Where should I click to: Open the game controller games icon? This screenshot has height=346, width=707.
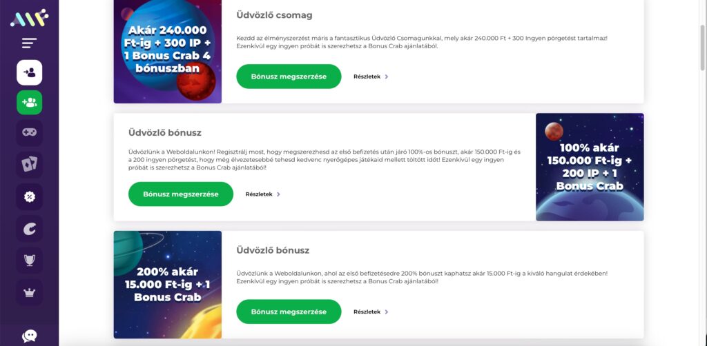pos(29,133)
